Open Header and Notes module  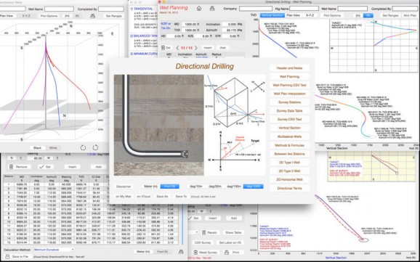(289, 68)
